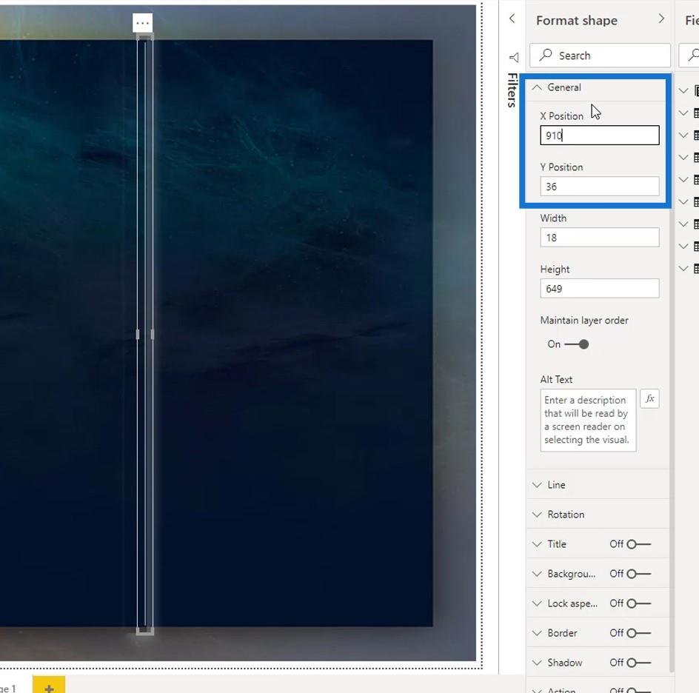Open the Alt Text fx conditional formatting
This screenshot has width=699, height=693.
click(649, 398)
